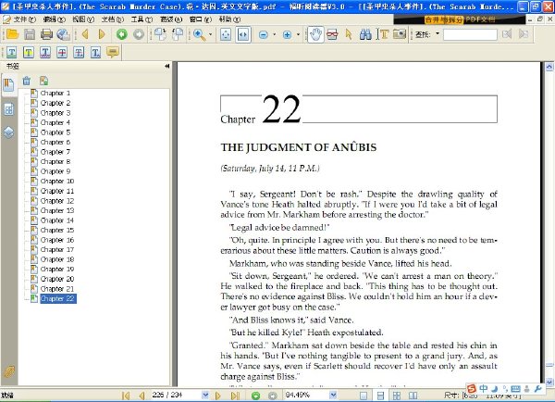The width and height of the screenshot is (555, 402).
Task: Switch to single page layout
Action: click(364, 396)
